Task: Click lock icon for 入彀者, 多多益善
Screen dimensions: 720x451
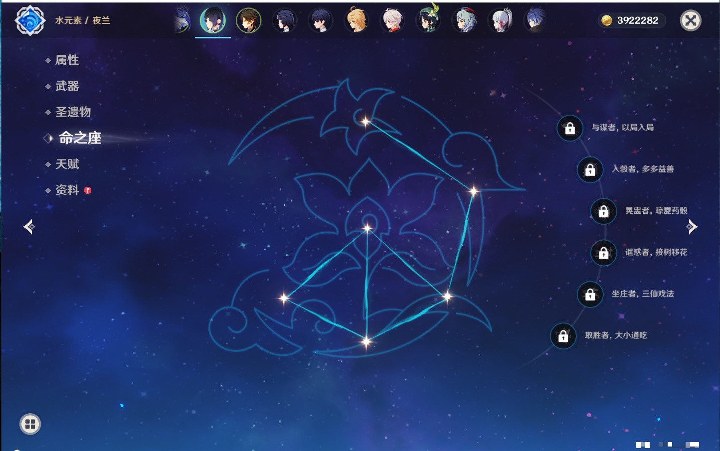Action: coord(590,170)
